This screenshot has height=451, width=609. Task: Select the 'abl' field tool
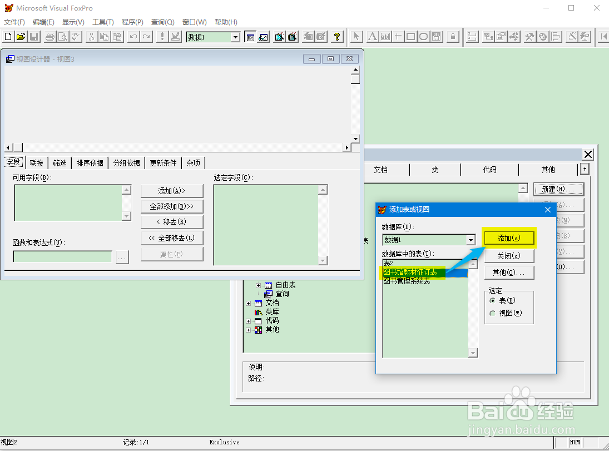pyautogui.click(x=385, y=37)
